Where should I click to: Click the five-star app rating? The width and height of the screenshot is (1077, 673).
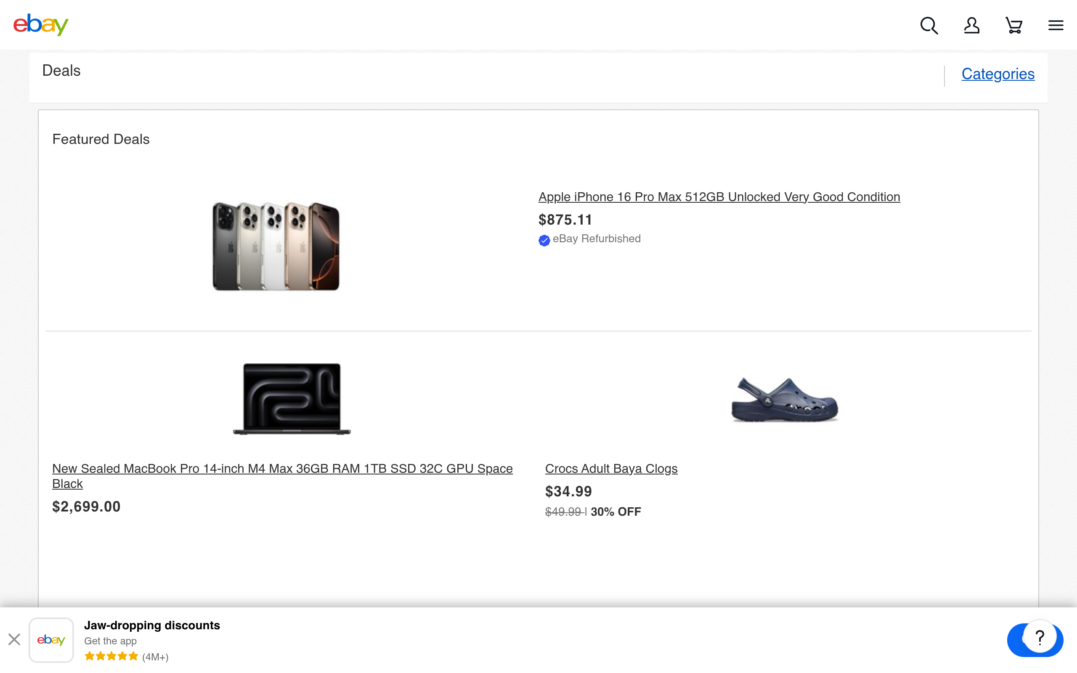click(x=111, y=656)
